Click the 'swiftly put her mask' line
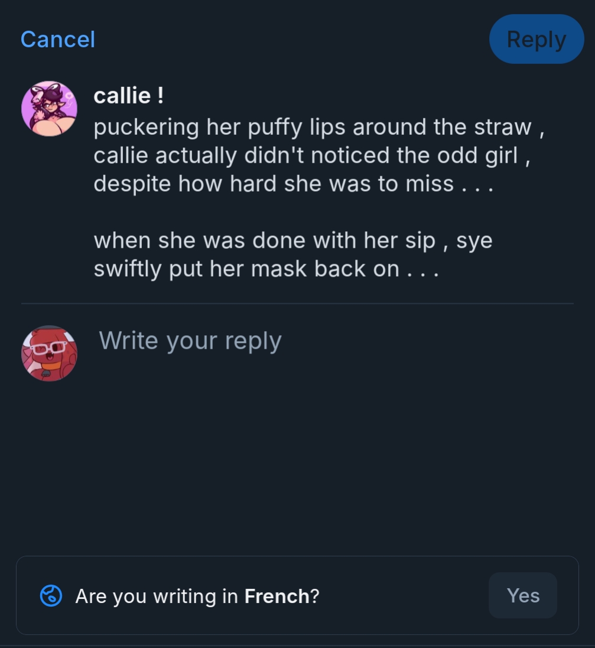The width and height of the screenshot is (595, 648). [x=266, y=269]
